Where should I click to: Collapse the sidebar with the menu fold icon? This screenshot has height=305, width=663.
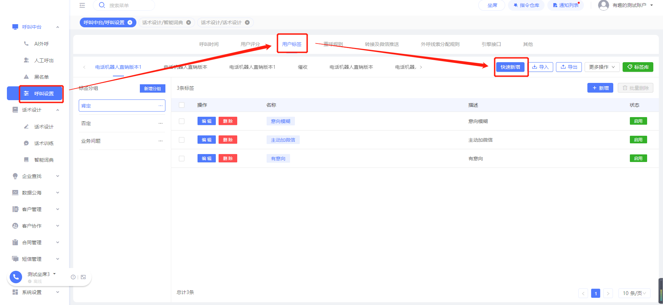[x=82, y=5]
